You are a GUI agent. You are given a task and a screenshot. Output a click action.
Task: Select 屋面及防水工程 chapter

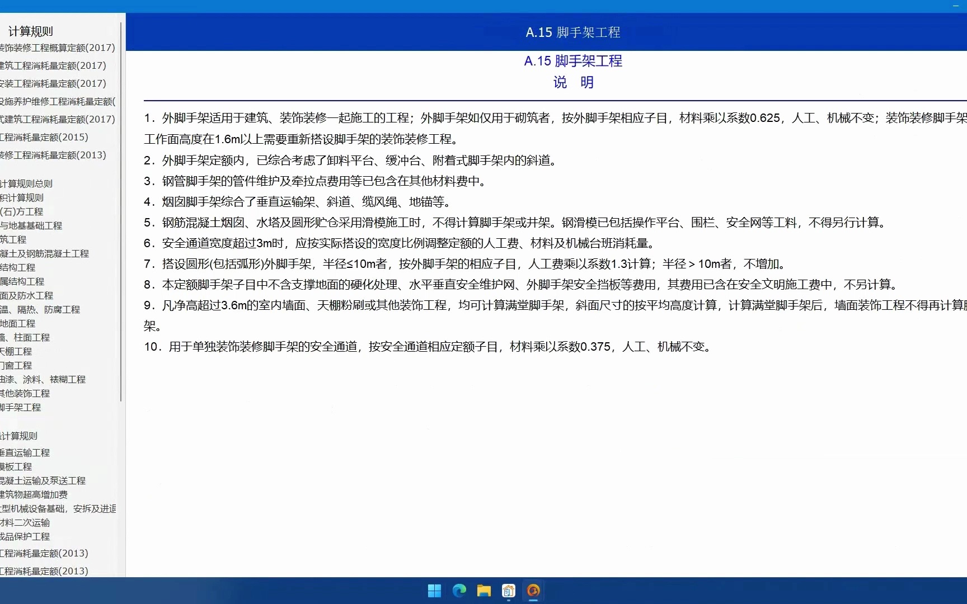coord(26,295)
